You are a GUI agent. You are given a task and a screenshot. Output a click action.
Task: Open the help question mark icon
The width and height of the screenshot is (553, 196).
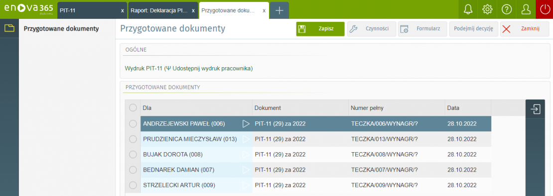tap(507, 9)
